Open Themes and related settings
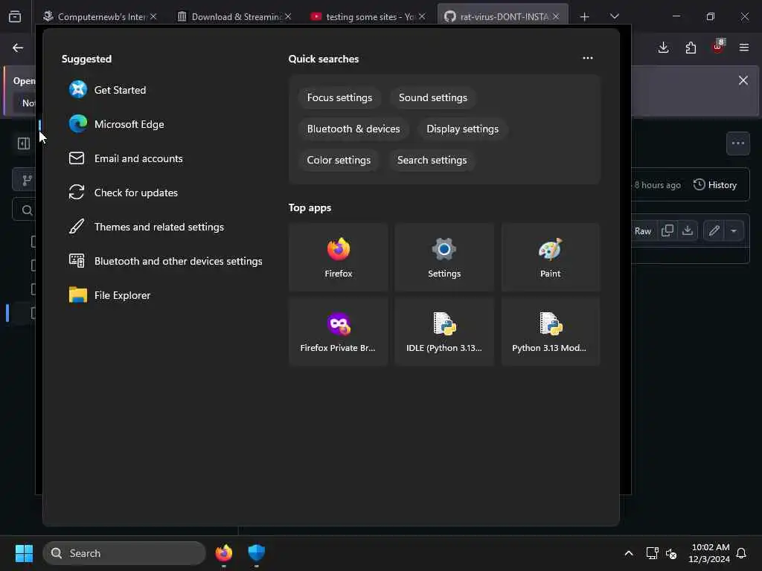The width and height of the screenshot is (762, 571). (x=147, y=227)
